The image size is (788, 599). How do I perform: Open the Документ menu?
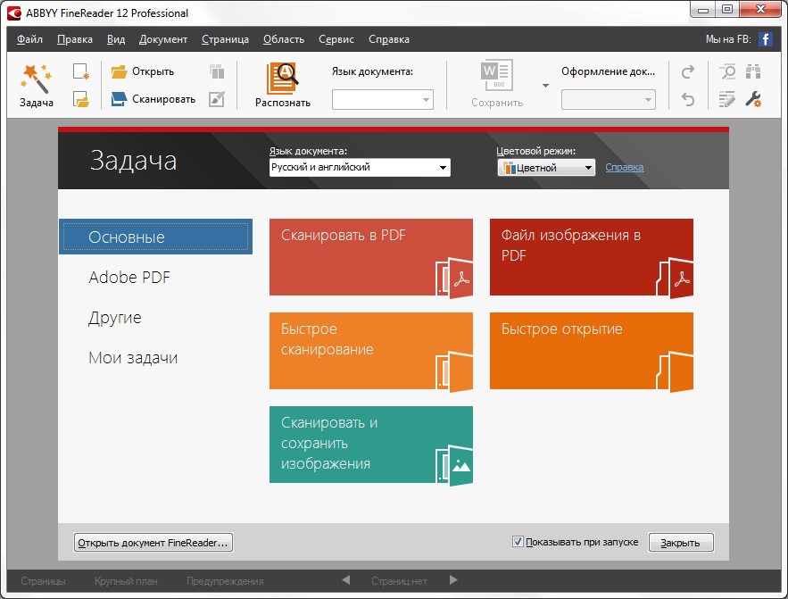(163, 39)
